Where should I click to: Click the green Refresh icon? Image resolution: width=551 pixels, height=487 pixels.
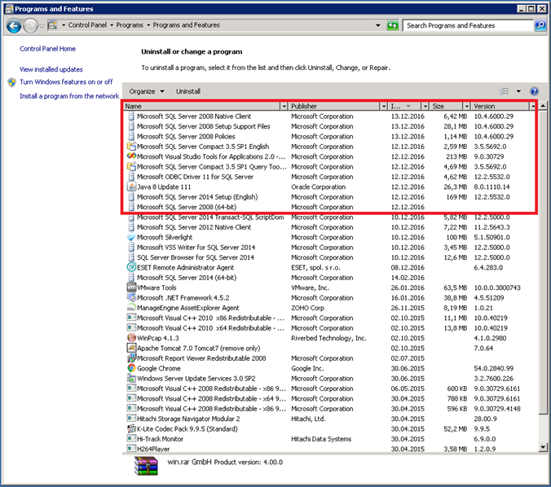tap(393, 25)
